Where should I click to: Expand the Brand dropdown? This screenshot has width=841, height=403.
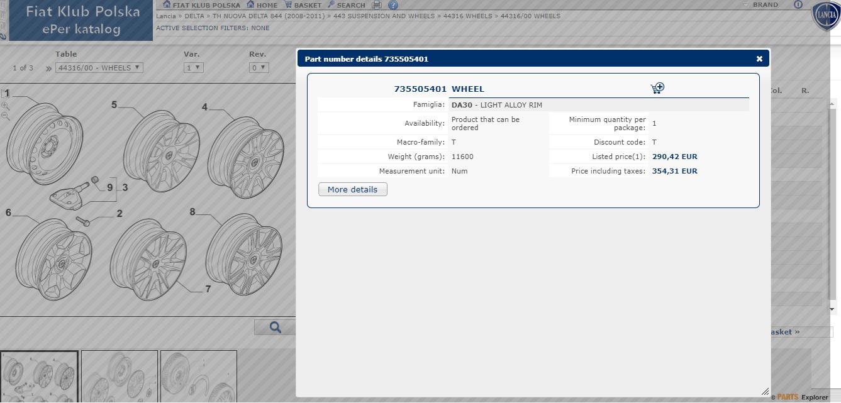pyautogui.click(x=761, y=4)
